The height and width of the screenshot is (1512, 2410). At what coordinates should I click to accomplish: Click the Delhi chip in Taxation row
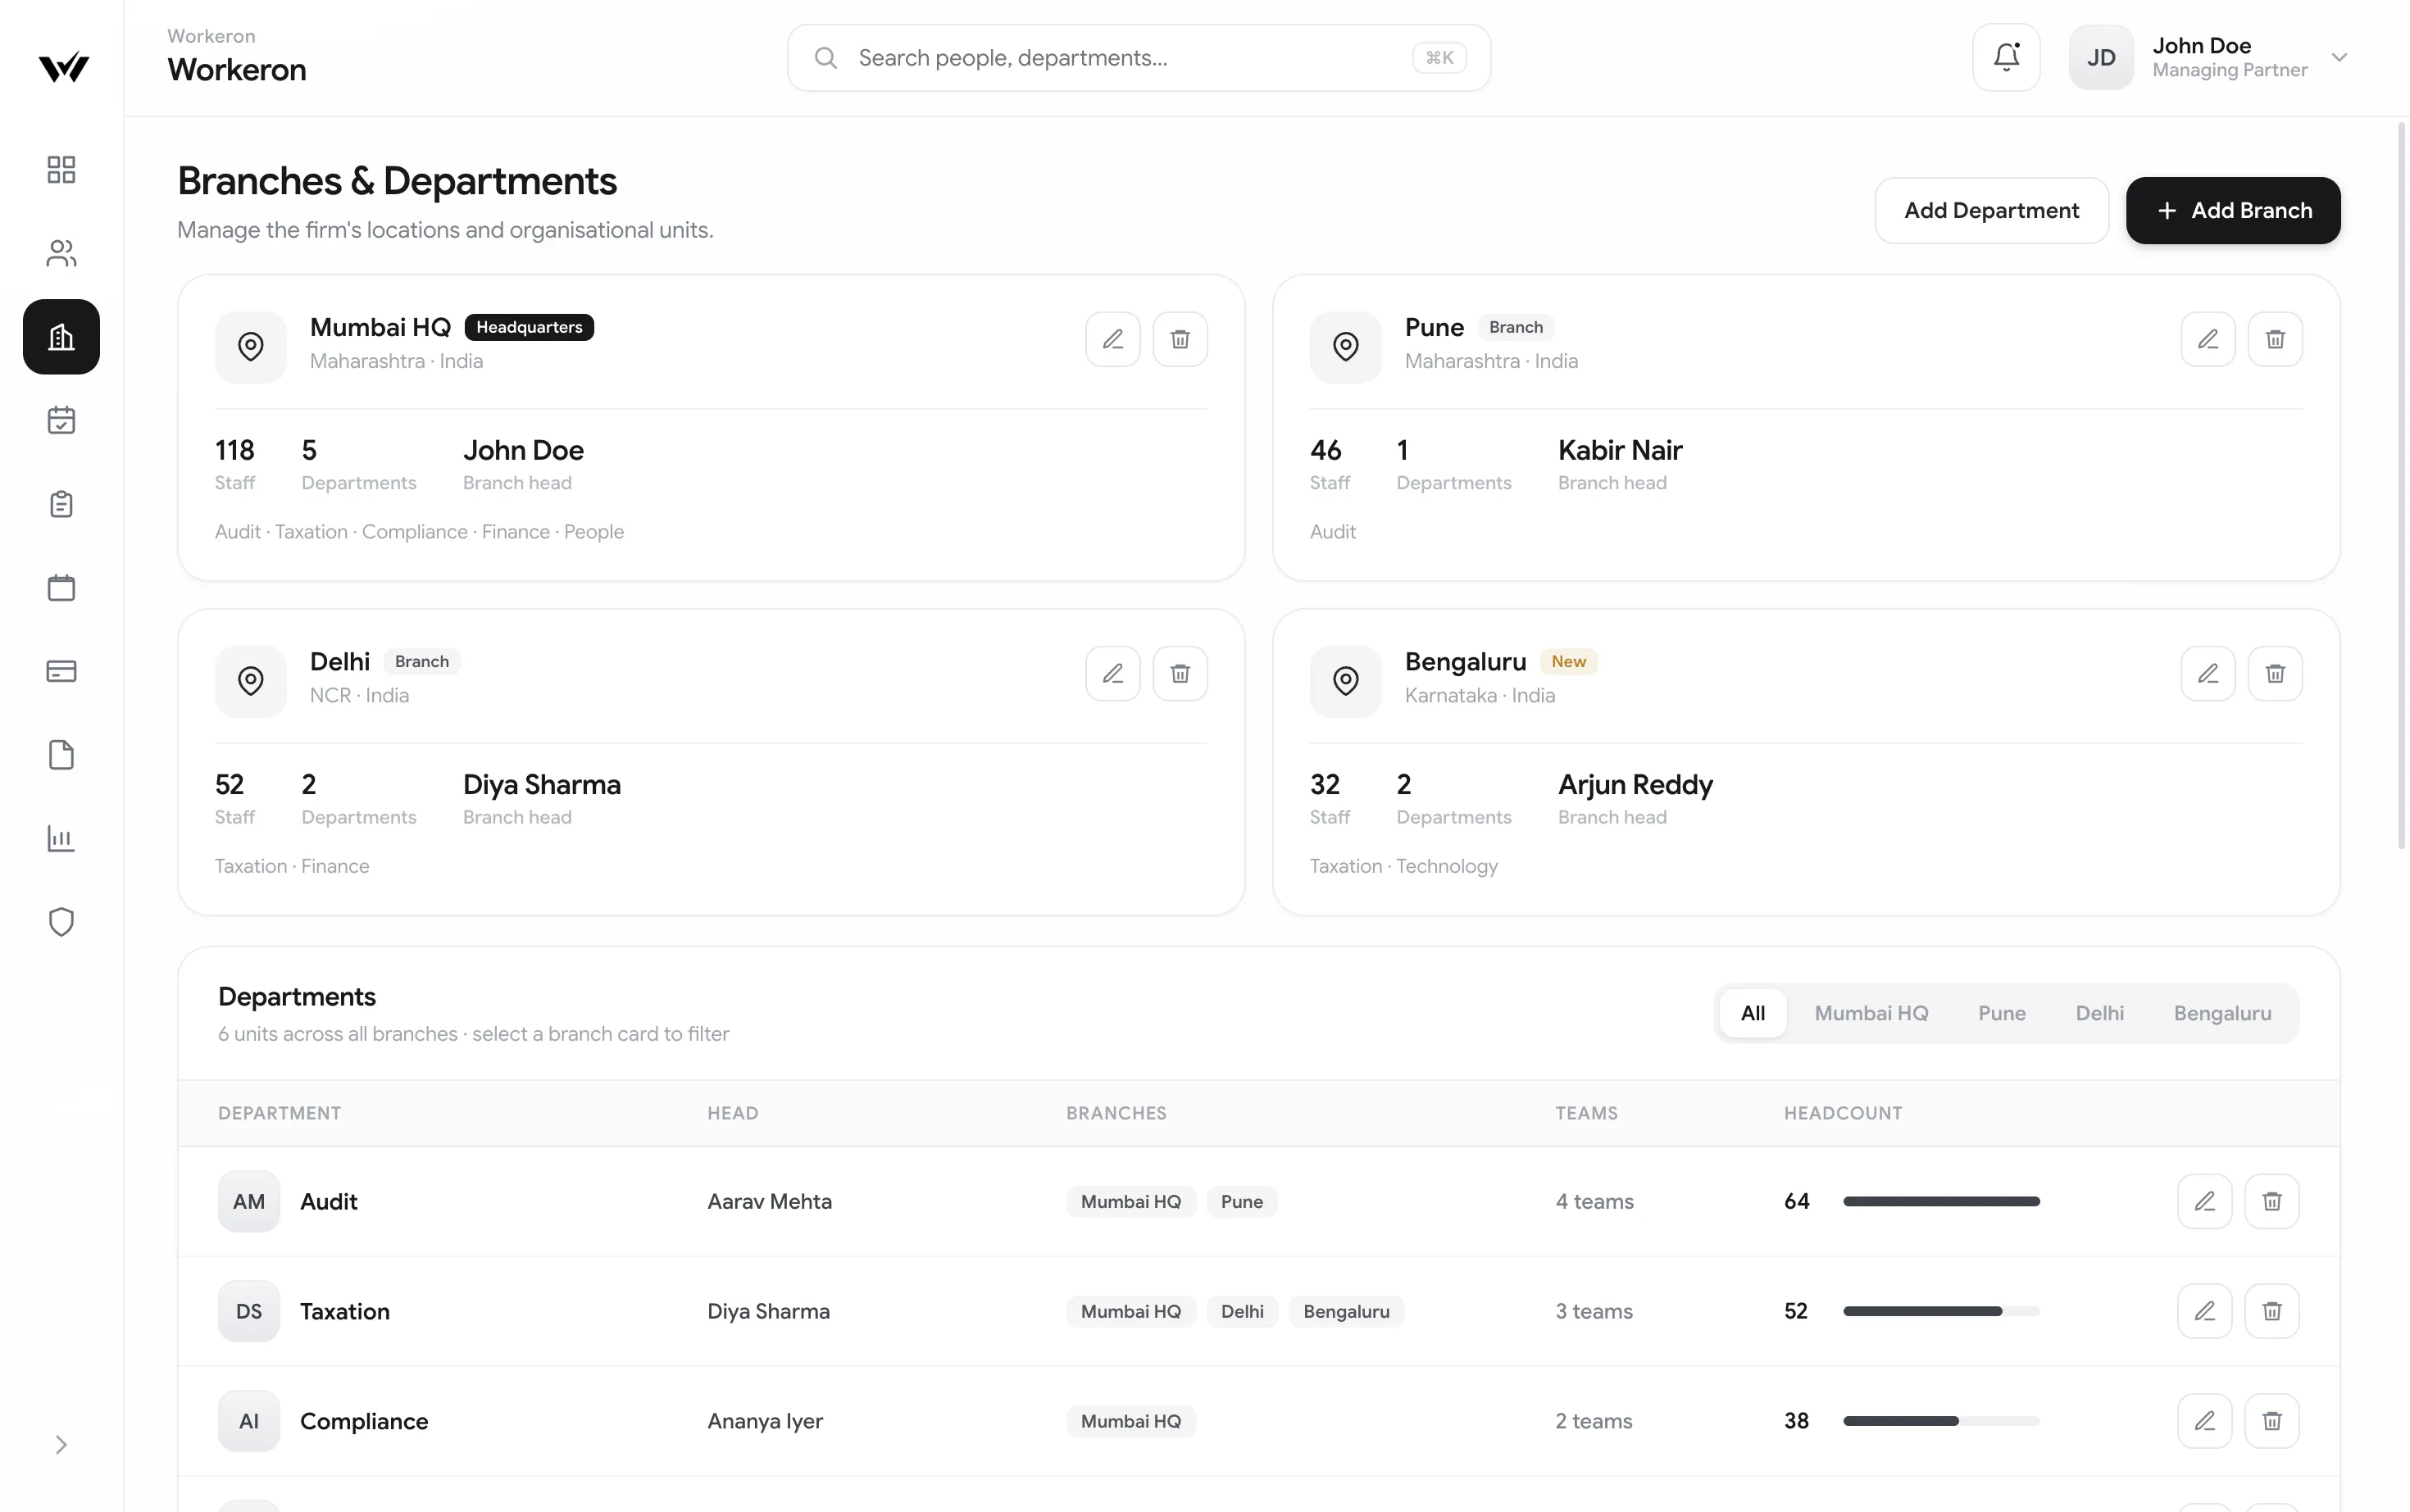click(1242, 1311)
